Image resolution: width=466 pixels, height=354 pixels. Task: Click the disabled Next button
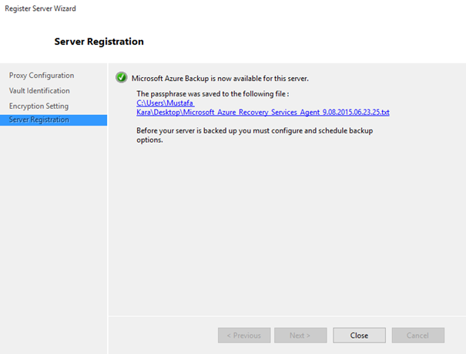[300, 335]
